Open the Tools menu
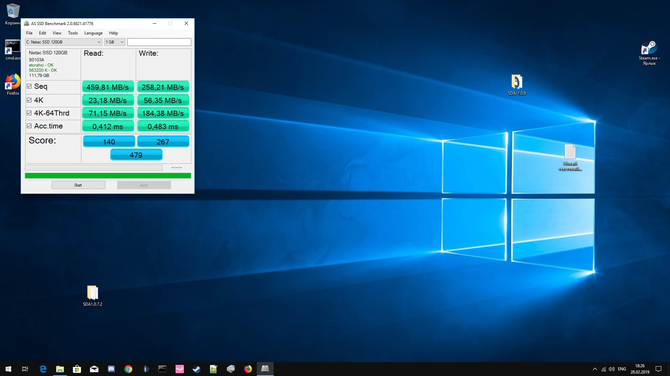This screenshot has height=376, width=670. [x=73, y=33]
